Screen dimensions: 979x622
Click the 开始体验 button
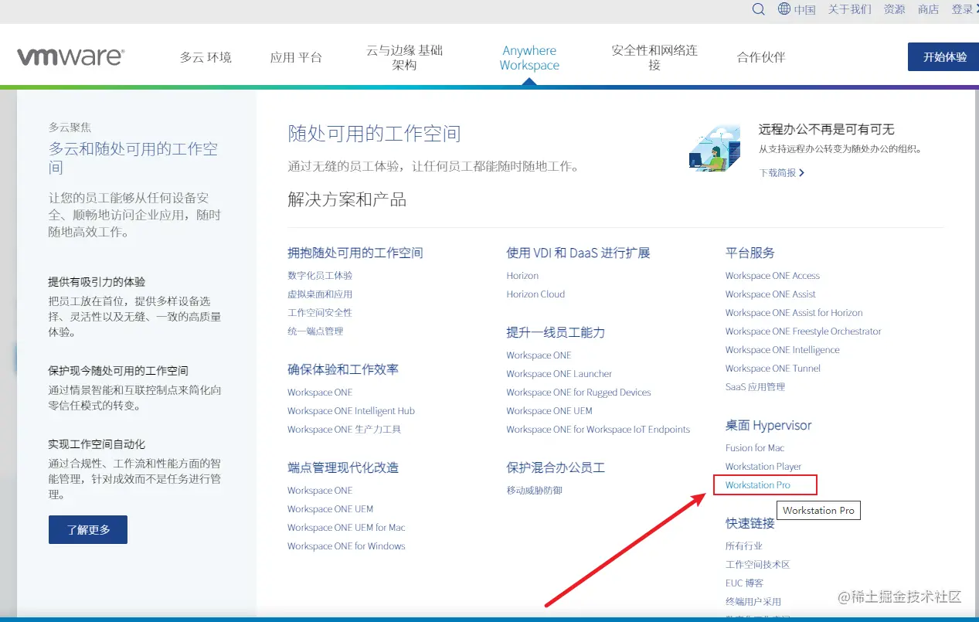click(x=944, y=57)
